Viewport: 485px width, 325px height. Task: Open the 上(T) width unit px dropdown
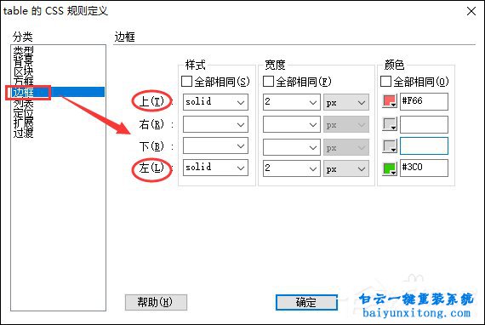(346, 102)
